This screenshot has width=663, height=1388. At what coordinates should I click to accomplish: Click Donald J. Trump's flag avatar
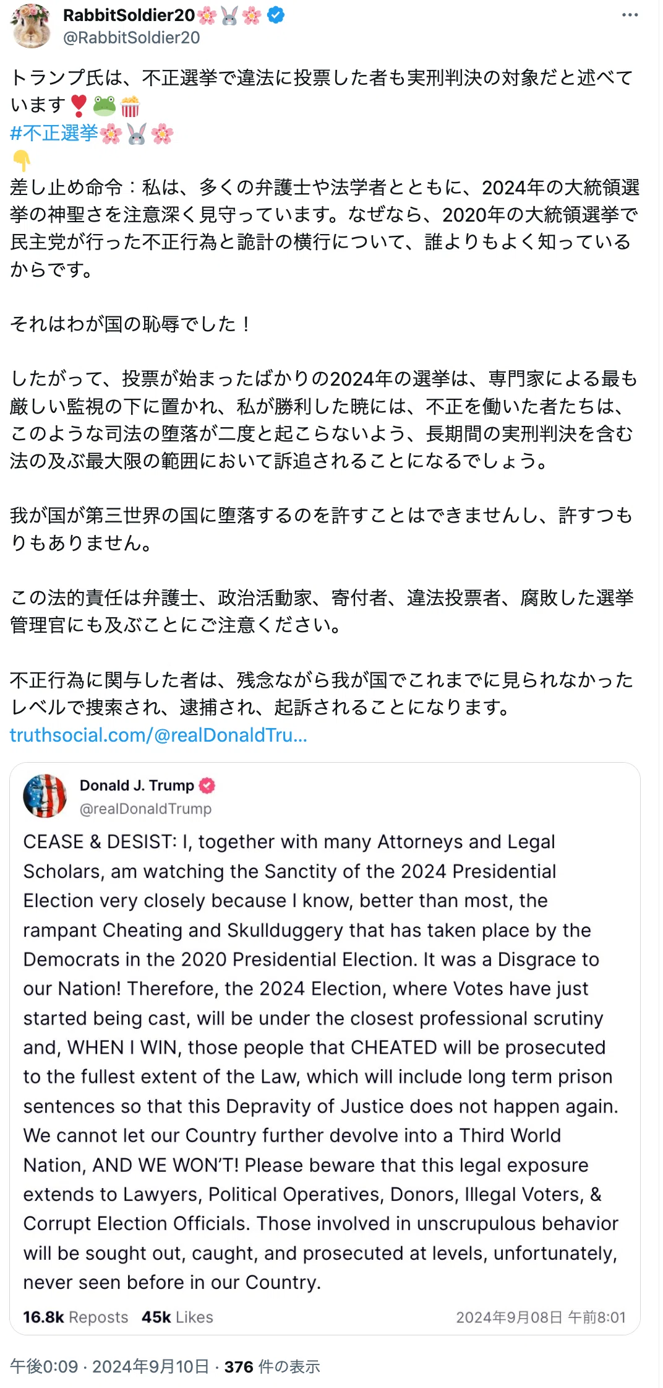click(45, 796)
